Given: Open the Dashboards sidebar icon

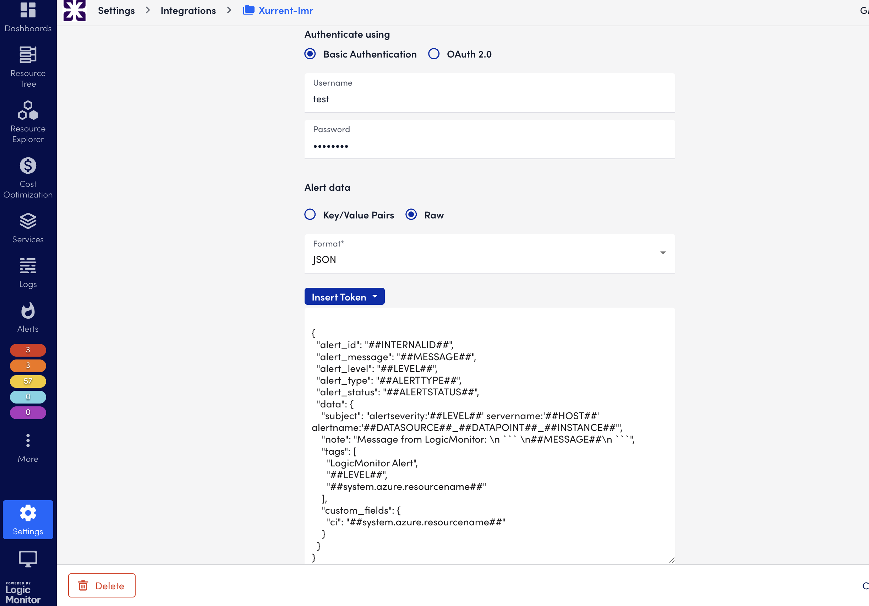Looking at the screenshot, I should pos(28,16).
